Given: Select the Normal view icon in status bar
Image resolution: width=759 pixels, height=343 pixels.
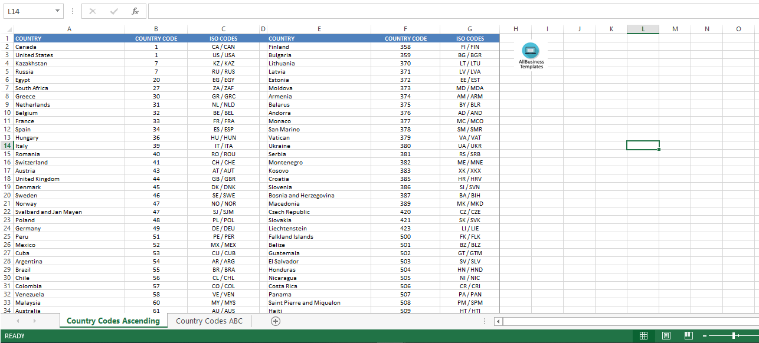Looking at the screenshot, I should [x=643, y=335].
